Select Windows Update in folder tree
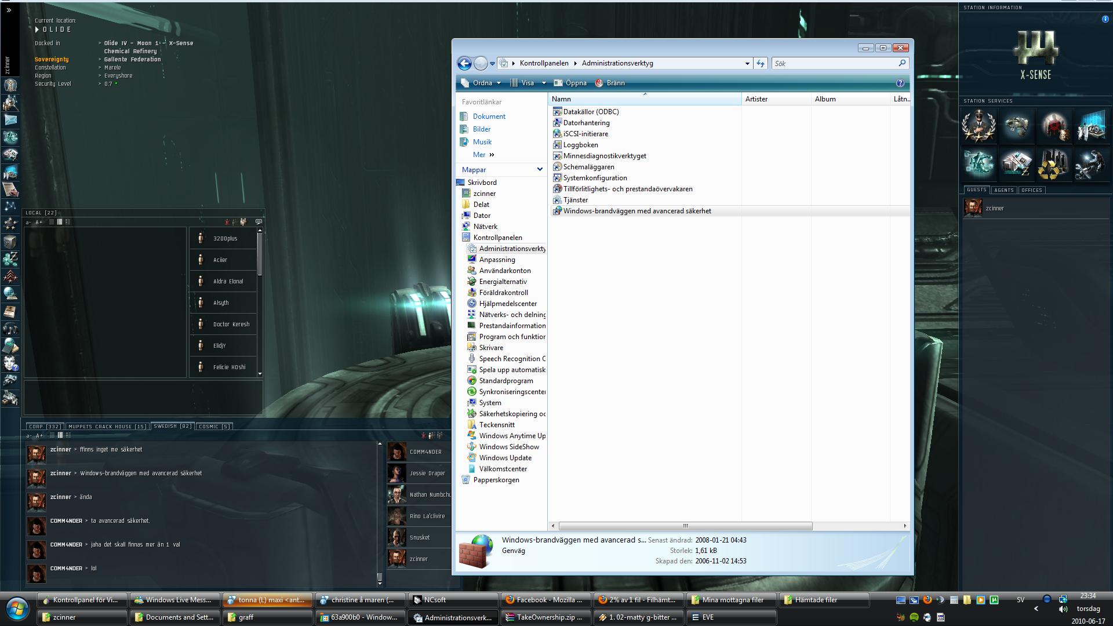This screenshot has height=626, width=1113. coord(504,458)
